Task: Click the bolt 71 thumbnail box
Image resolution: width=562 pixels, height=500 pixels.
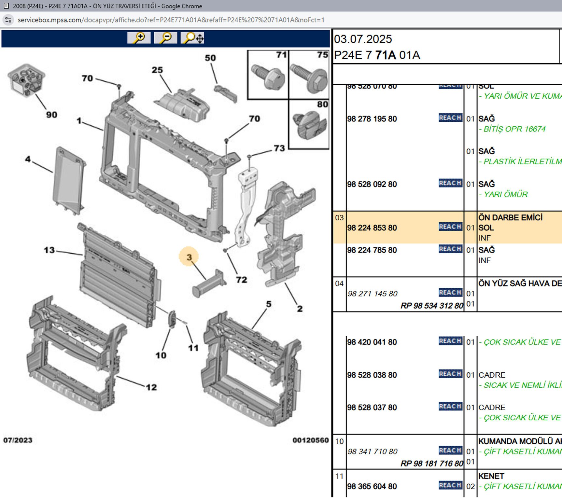Action: [x=268, y=75]
